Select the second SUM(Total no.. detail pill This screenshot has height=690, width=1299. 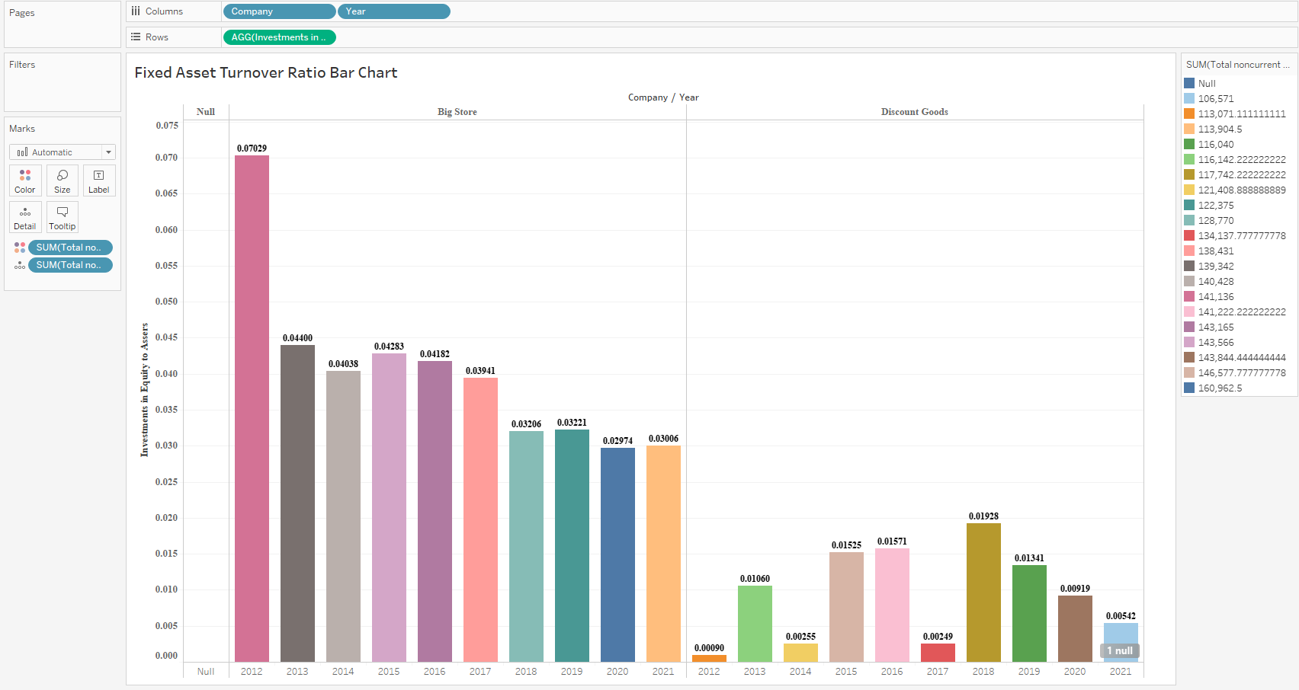click(70, 265)
